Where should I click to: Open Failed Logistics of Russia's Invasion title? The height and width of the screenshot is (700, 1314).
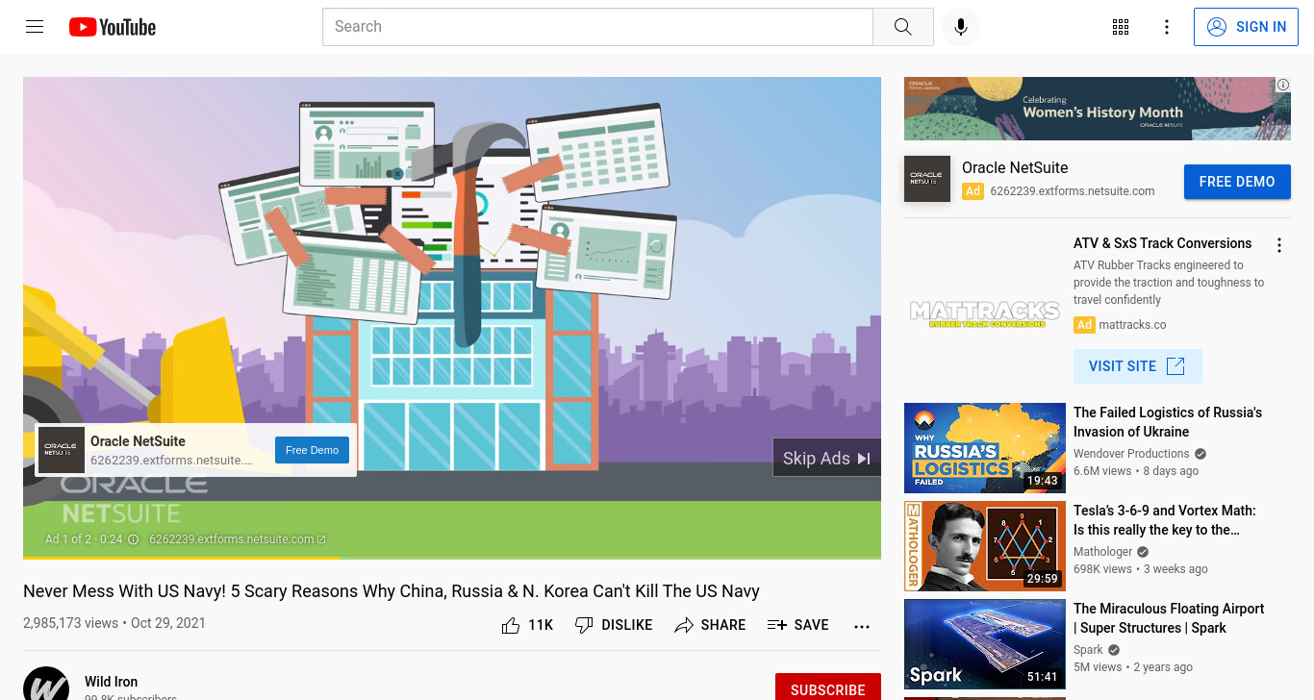[x=1168, y=422]
